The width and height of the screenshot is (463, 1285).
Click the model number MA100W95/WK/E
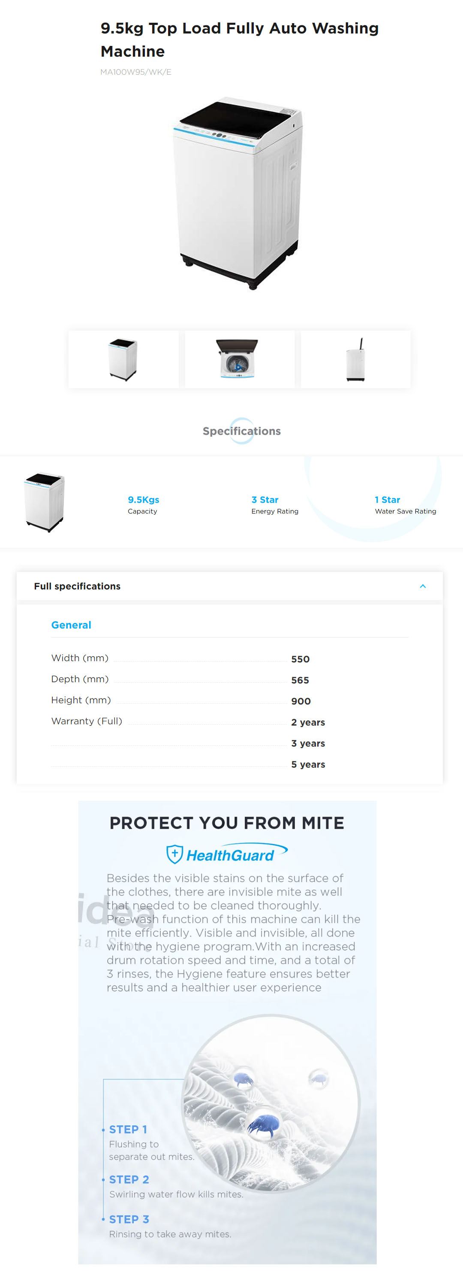pos(136,72)
